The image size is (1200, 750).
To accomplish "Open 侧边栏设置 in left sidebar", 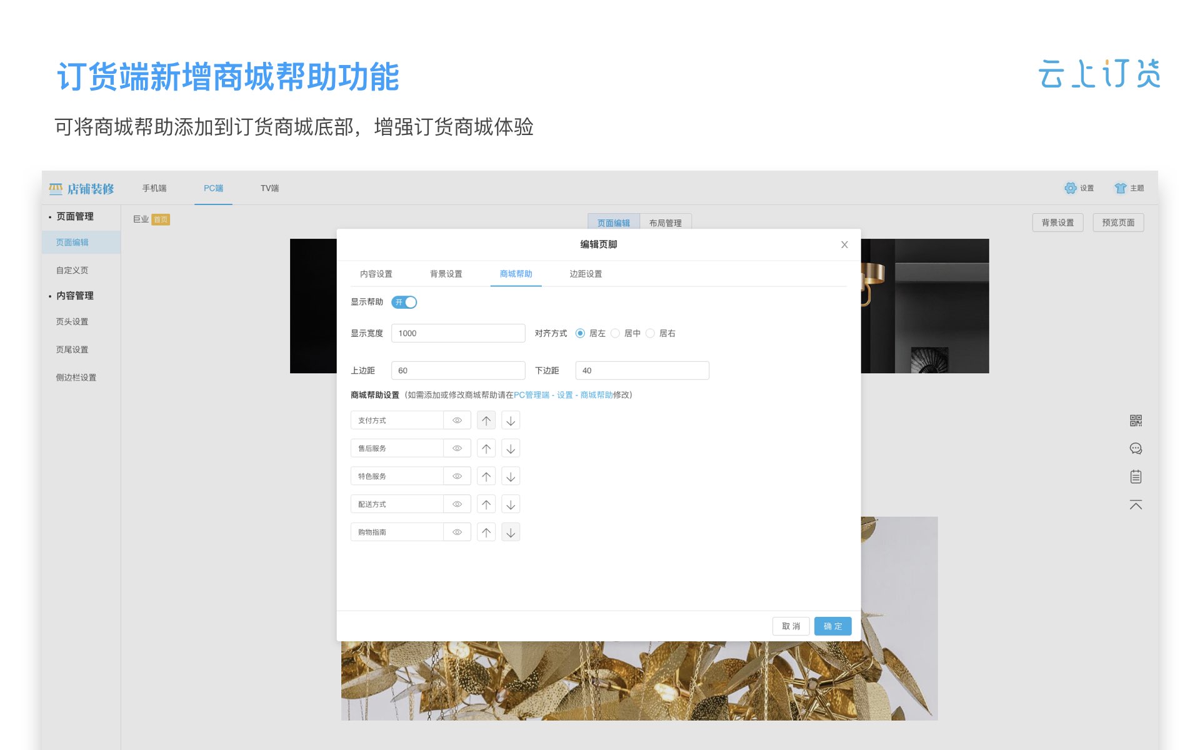I will [x=76, y=377].
